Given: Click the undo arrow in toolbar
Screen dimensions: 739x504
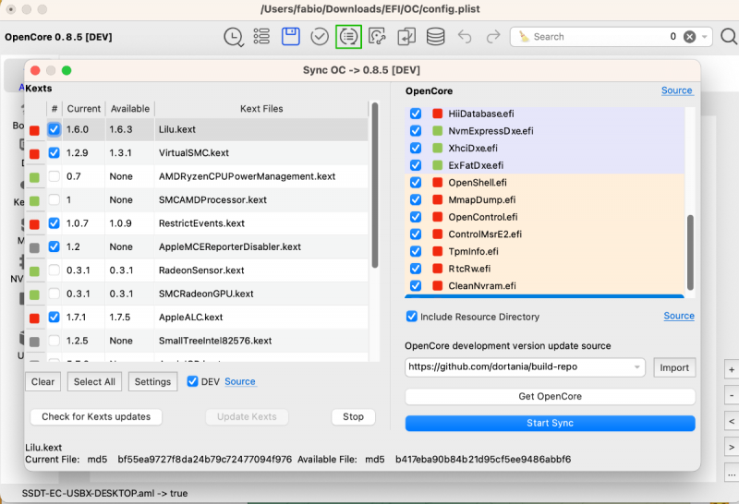Looking at the screenshot, I should tap(465, 37).
